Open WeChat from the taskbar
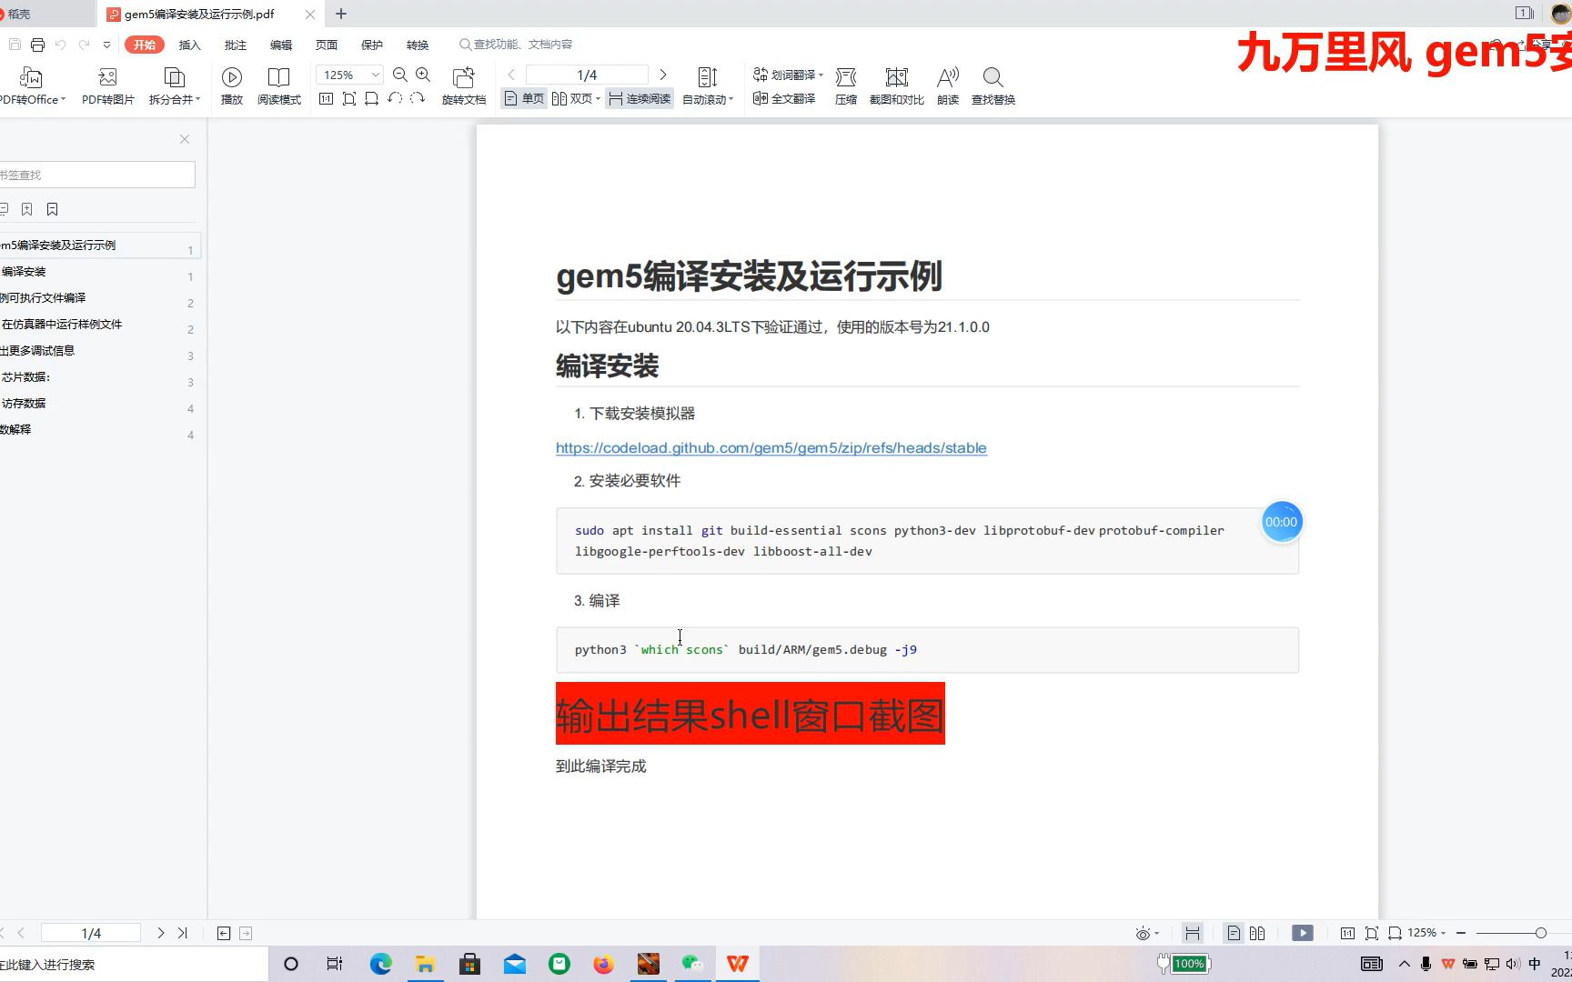Viewport: 1572px width, 982px height. pyautogui.click(x=693, y=964)
